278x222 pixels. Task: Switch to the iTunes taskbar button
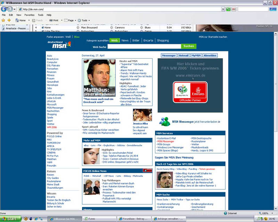point(100,219)
